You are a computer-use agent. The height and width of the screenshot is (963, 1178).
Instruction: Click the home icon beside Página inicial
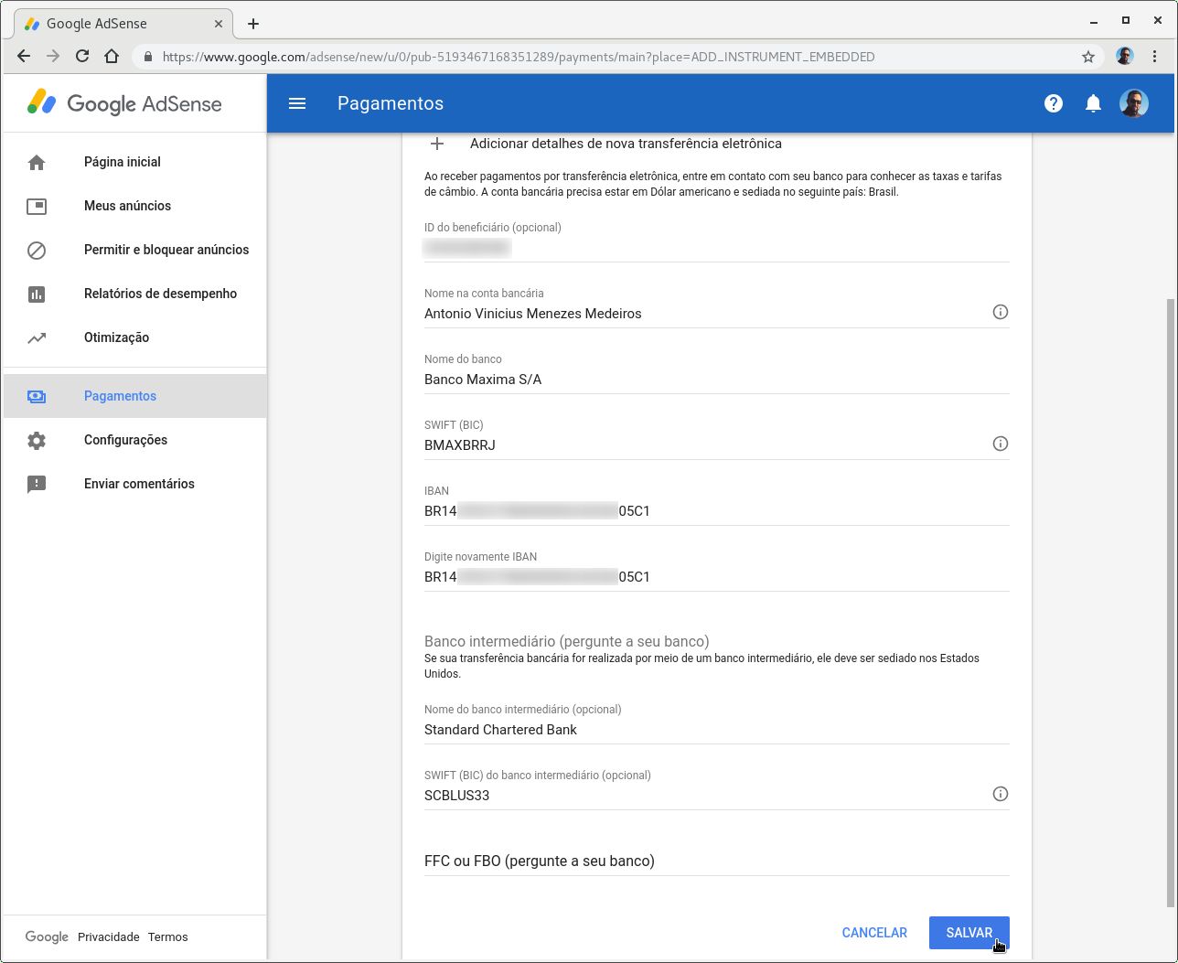click(x=37, y=162)
